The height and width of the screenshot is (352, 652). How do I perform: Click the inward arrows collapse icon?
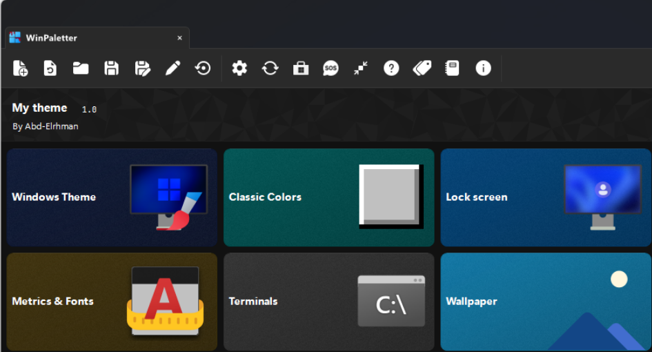(361, 68)
